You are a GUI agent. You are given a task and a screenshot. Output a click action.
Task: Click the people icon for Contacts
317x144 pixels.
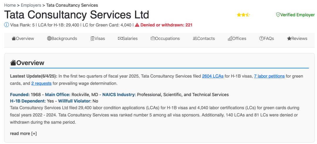click(x=195, y=38)
